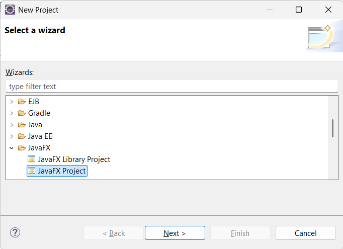Expand the EJB category

click(x=12, y=102)
